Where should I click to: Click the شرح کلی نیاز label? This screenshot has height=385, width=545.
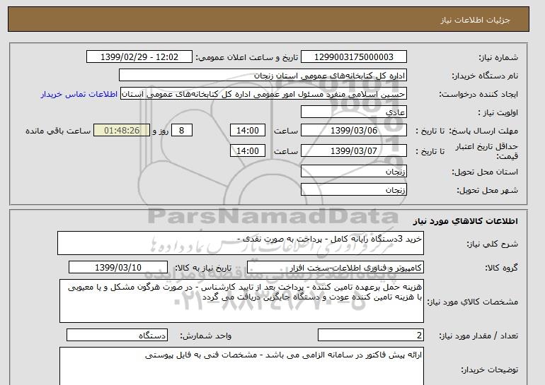[x=492, y=244]
